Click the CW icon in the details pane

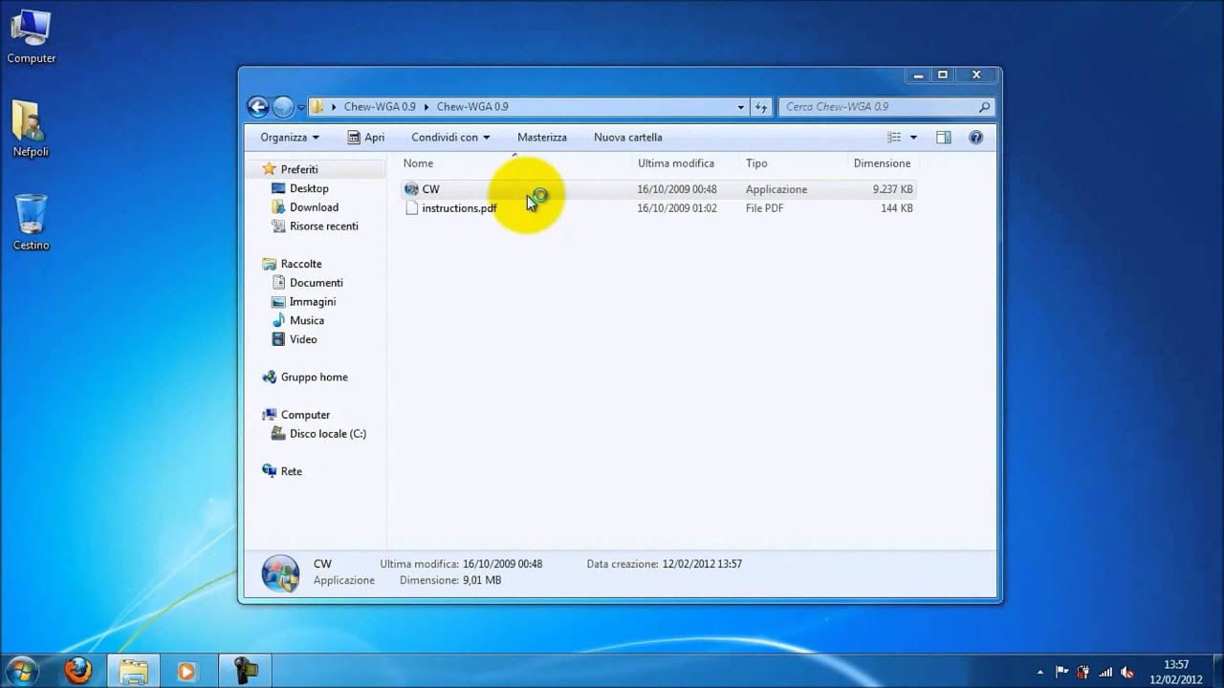tap(280, 572)
